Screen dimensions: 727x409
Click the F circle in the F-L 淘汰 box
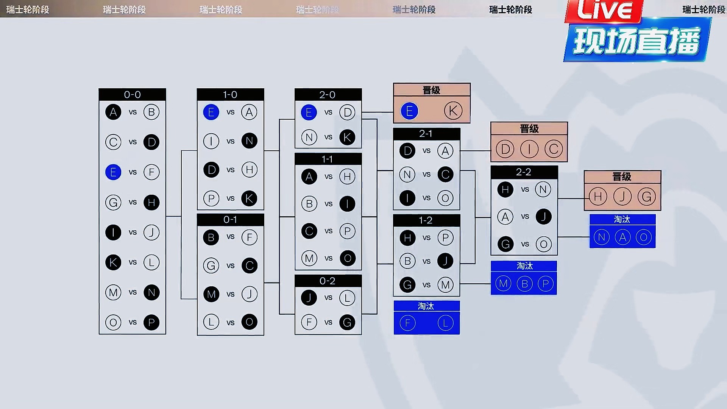tap(408, 323)
